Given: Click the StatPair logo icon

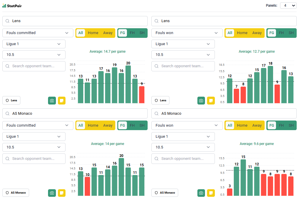Looking at the screenshot, I should pyautogui.click(x=4, y=6).
